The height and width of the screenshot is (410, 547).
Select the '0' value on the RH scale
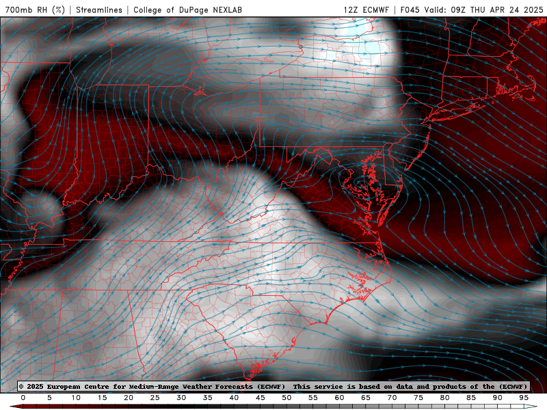23,398
